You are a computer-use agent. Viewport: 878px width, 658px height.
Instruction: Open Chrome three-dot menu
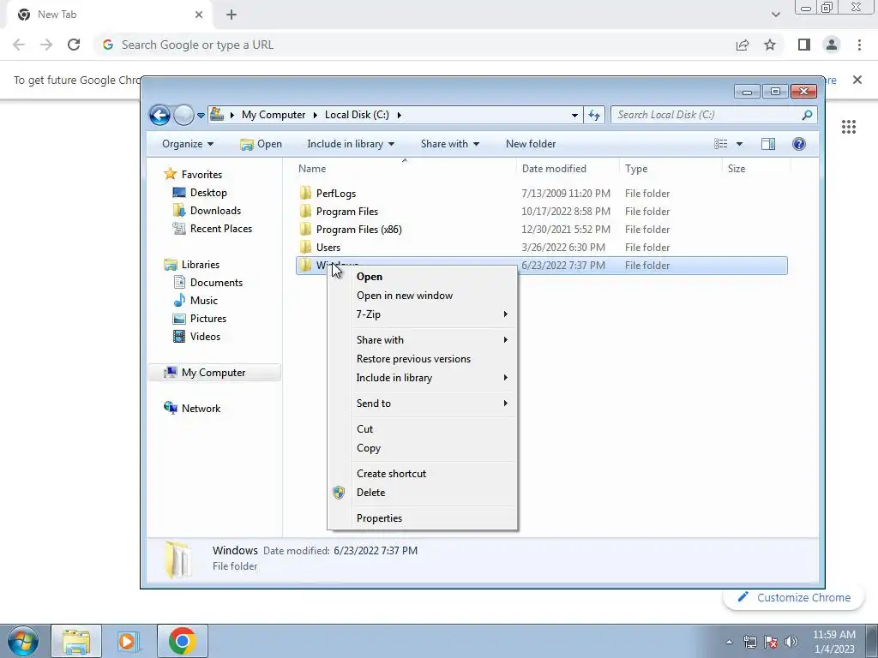859,45
